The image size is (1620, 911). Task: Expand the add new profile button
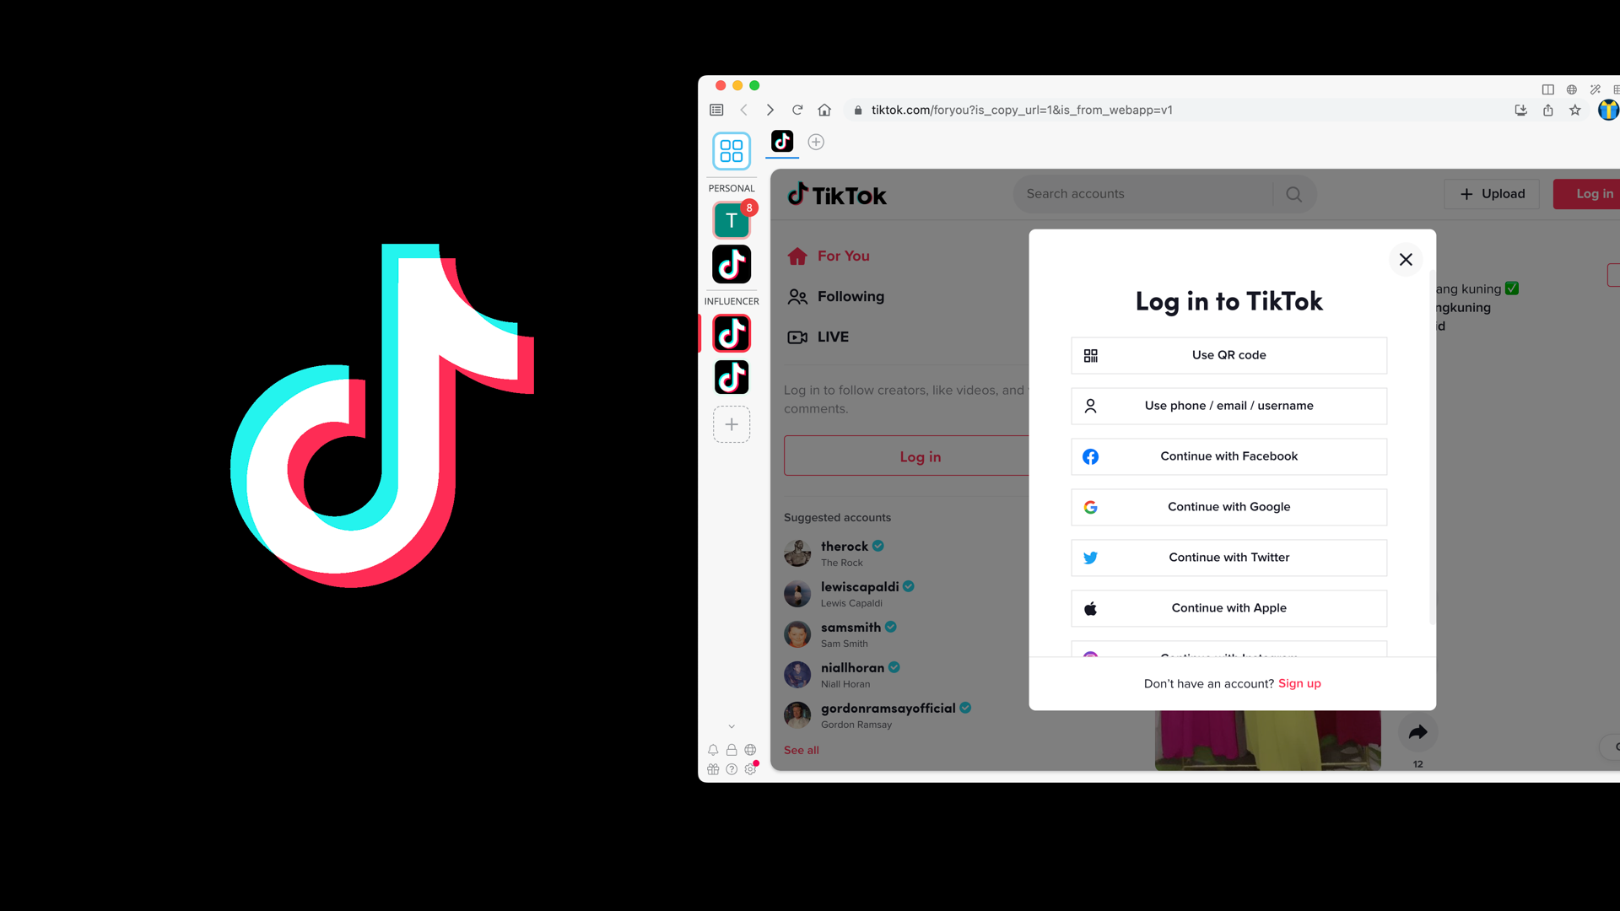[x=731, y=423]
